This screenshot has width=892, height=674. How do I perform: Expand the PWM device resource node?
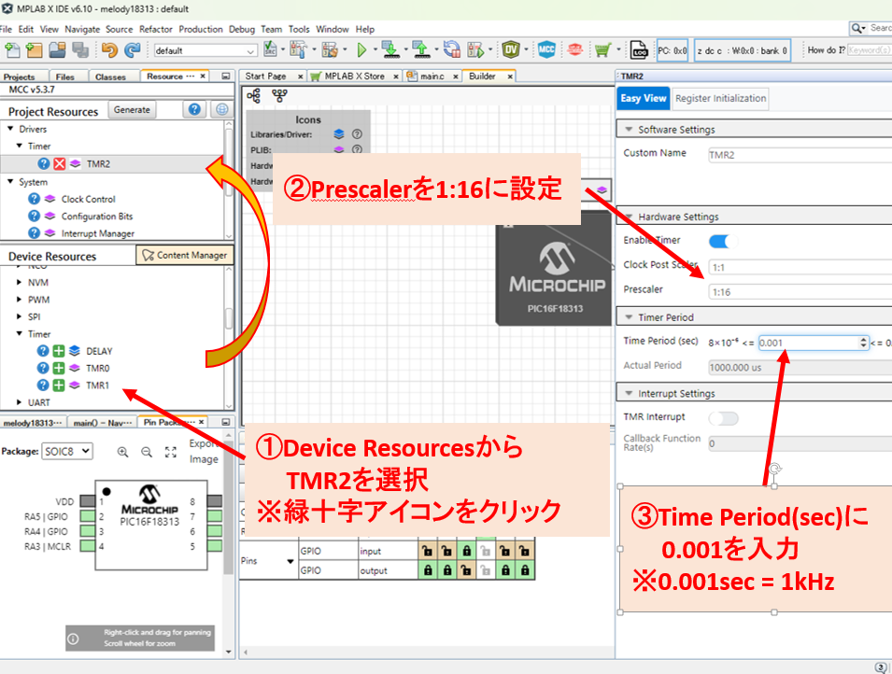pos(20,300)
